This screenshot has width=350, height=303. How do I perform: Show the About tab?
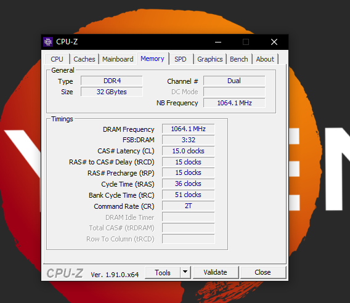click(265, 59)
